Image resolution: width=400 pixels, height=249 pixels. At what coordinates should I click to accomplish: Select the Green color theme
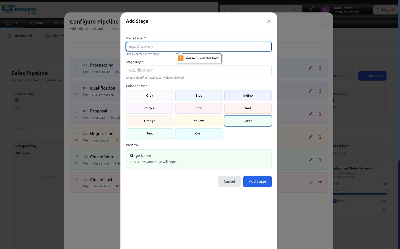pos(248,121)
